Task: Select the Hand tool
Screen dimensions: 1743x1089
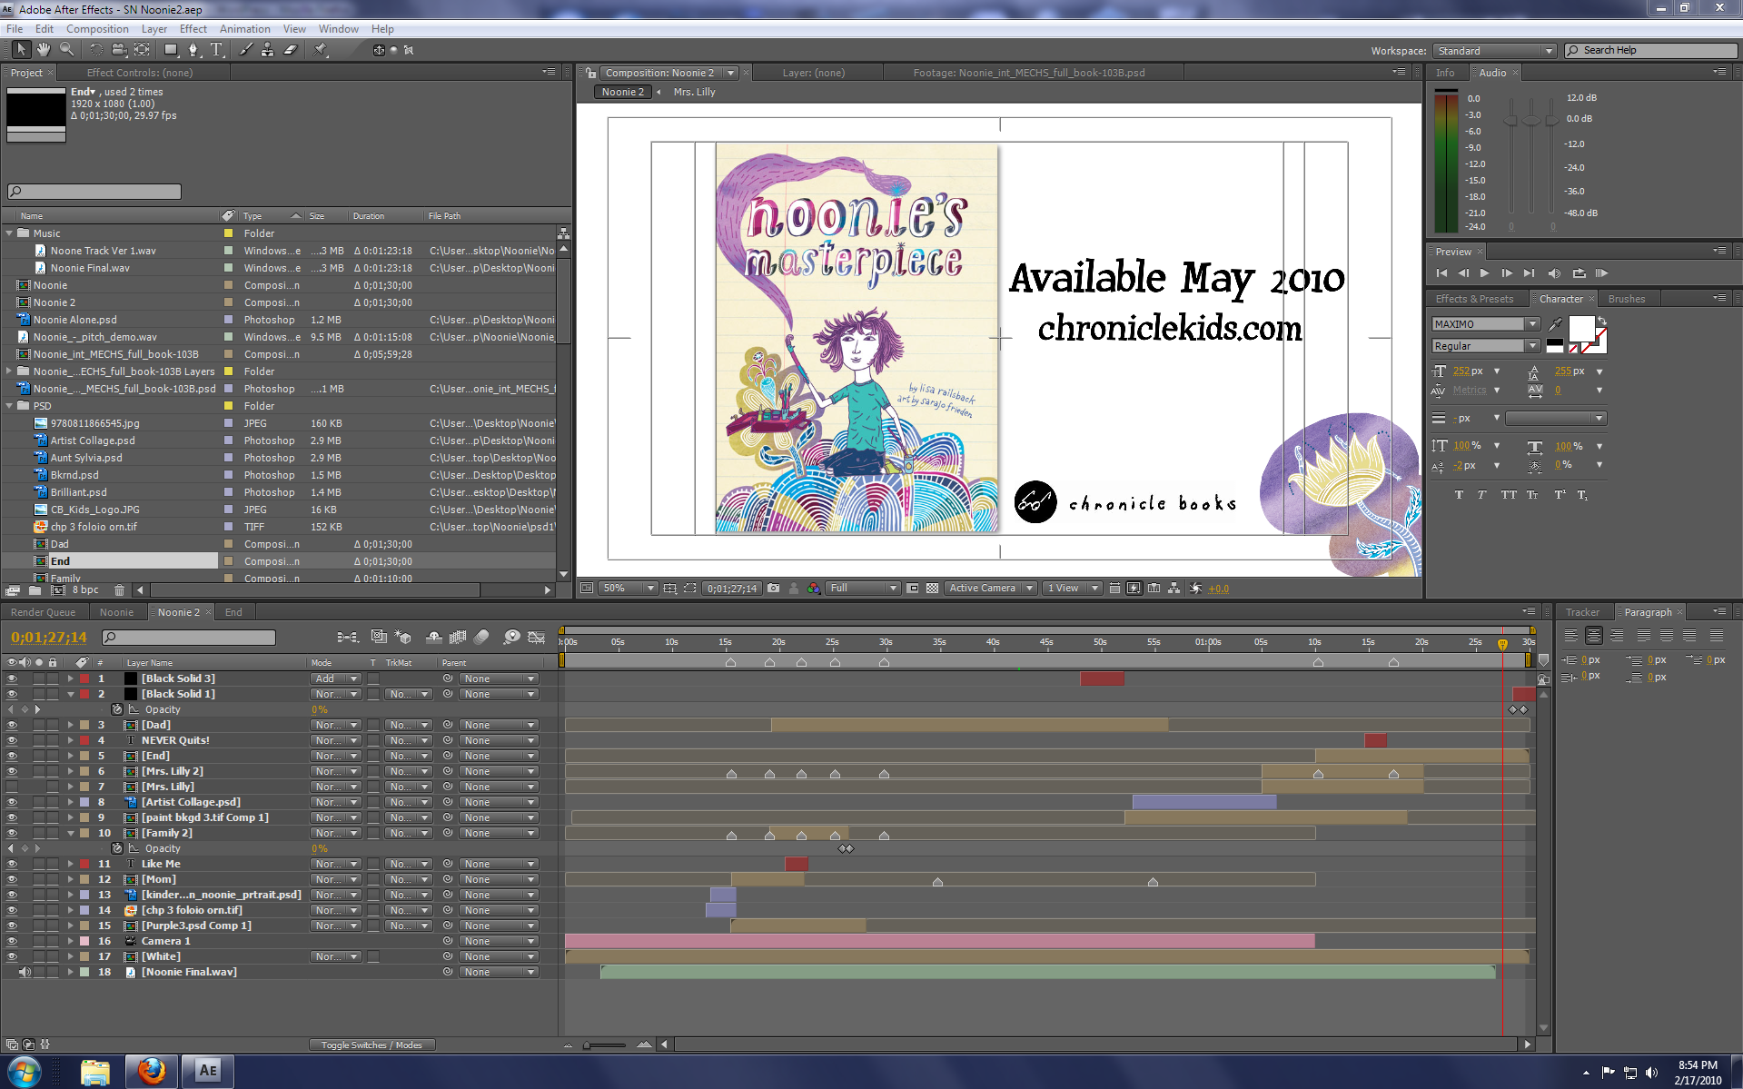Action: (43, 50)
